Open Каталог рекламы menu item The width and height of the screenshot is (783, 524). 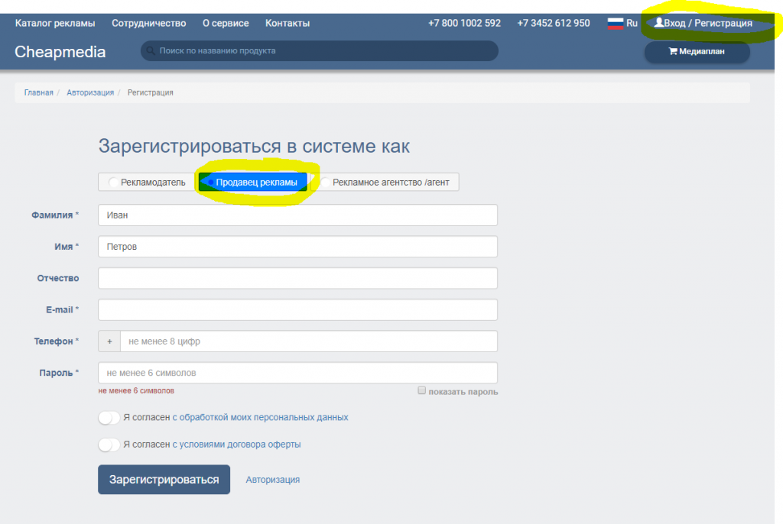[x=55, y=24]
